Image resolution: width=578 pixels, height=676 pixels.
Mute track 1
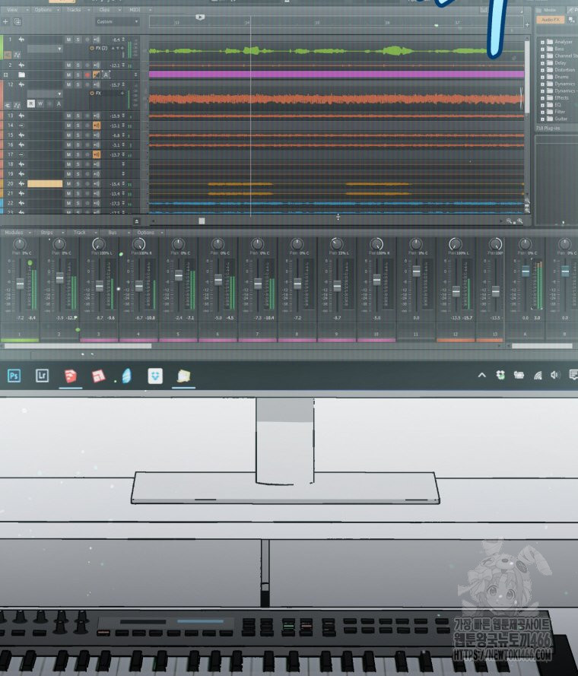[x=68, y=40]
